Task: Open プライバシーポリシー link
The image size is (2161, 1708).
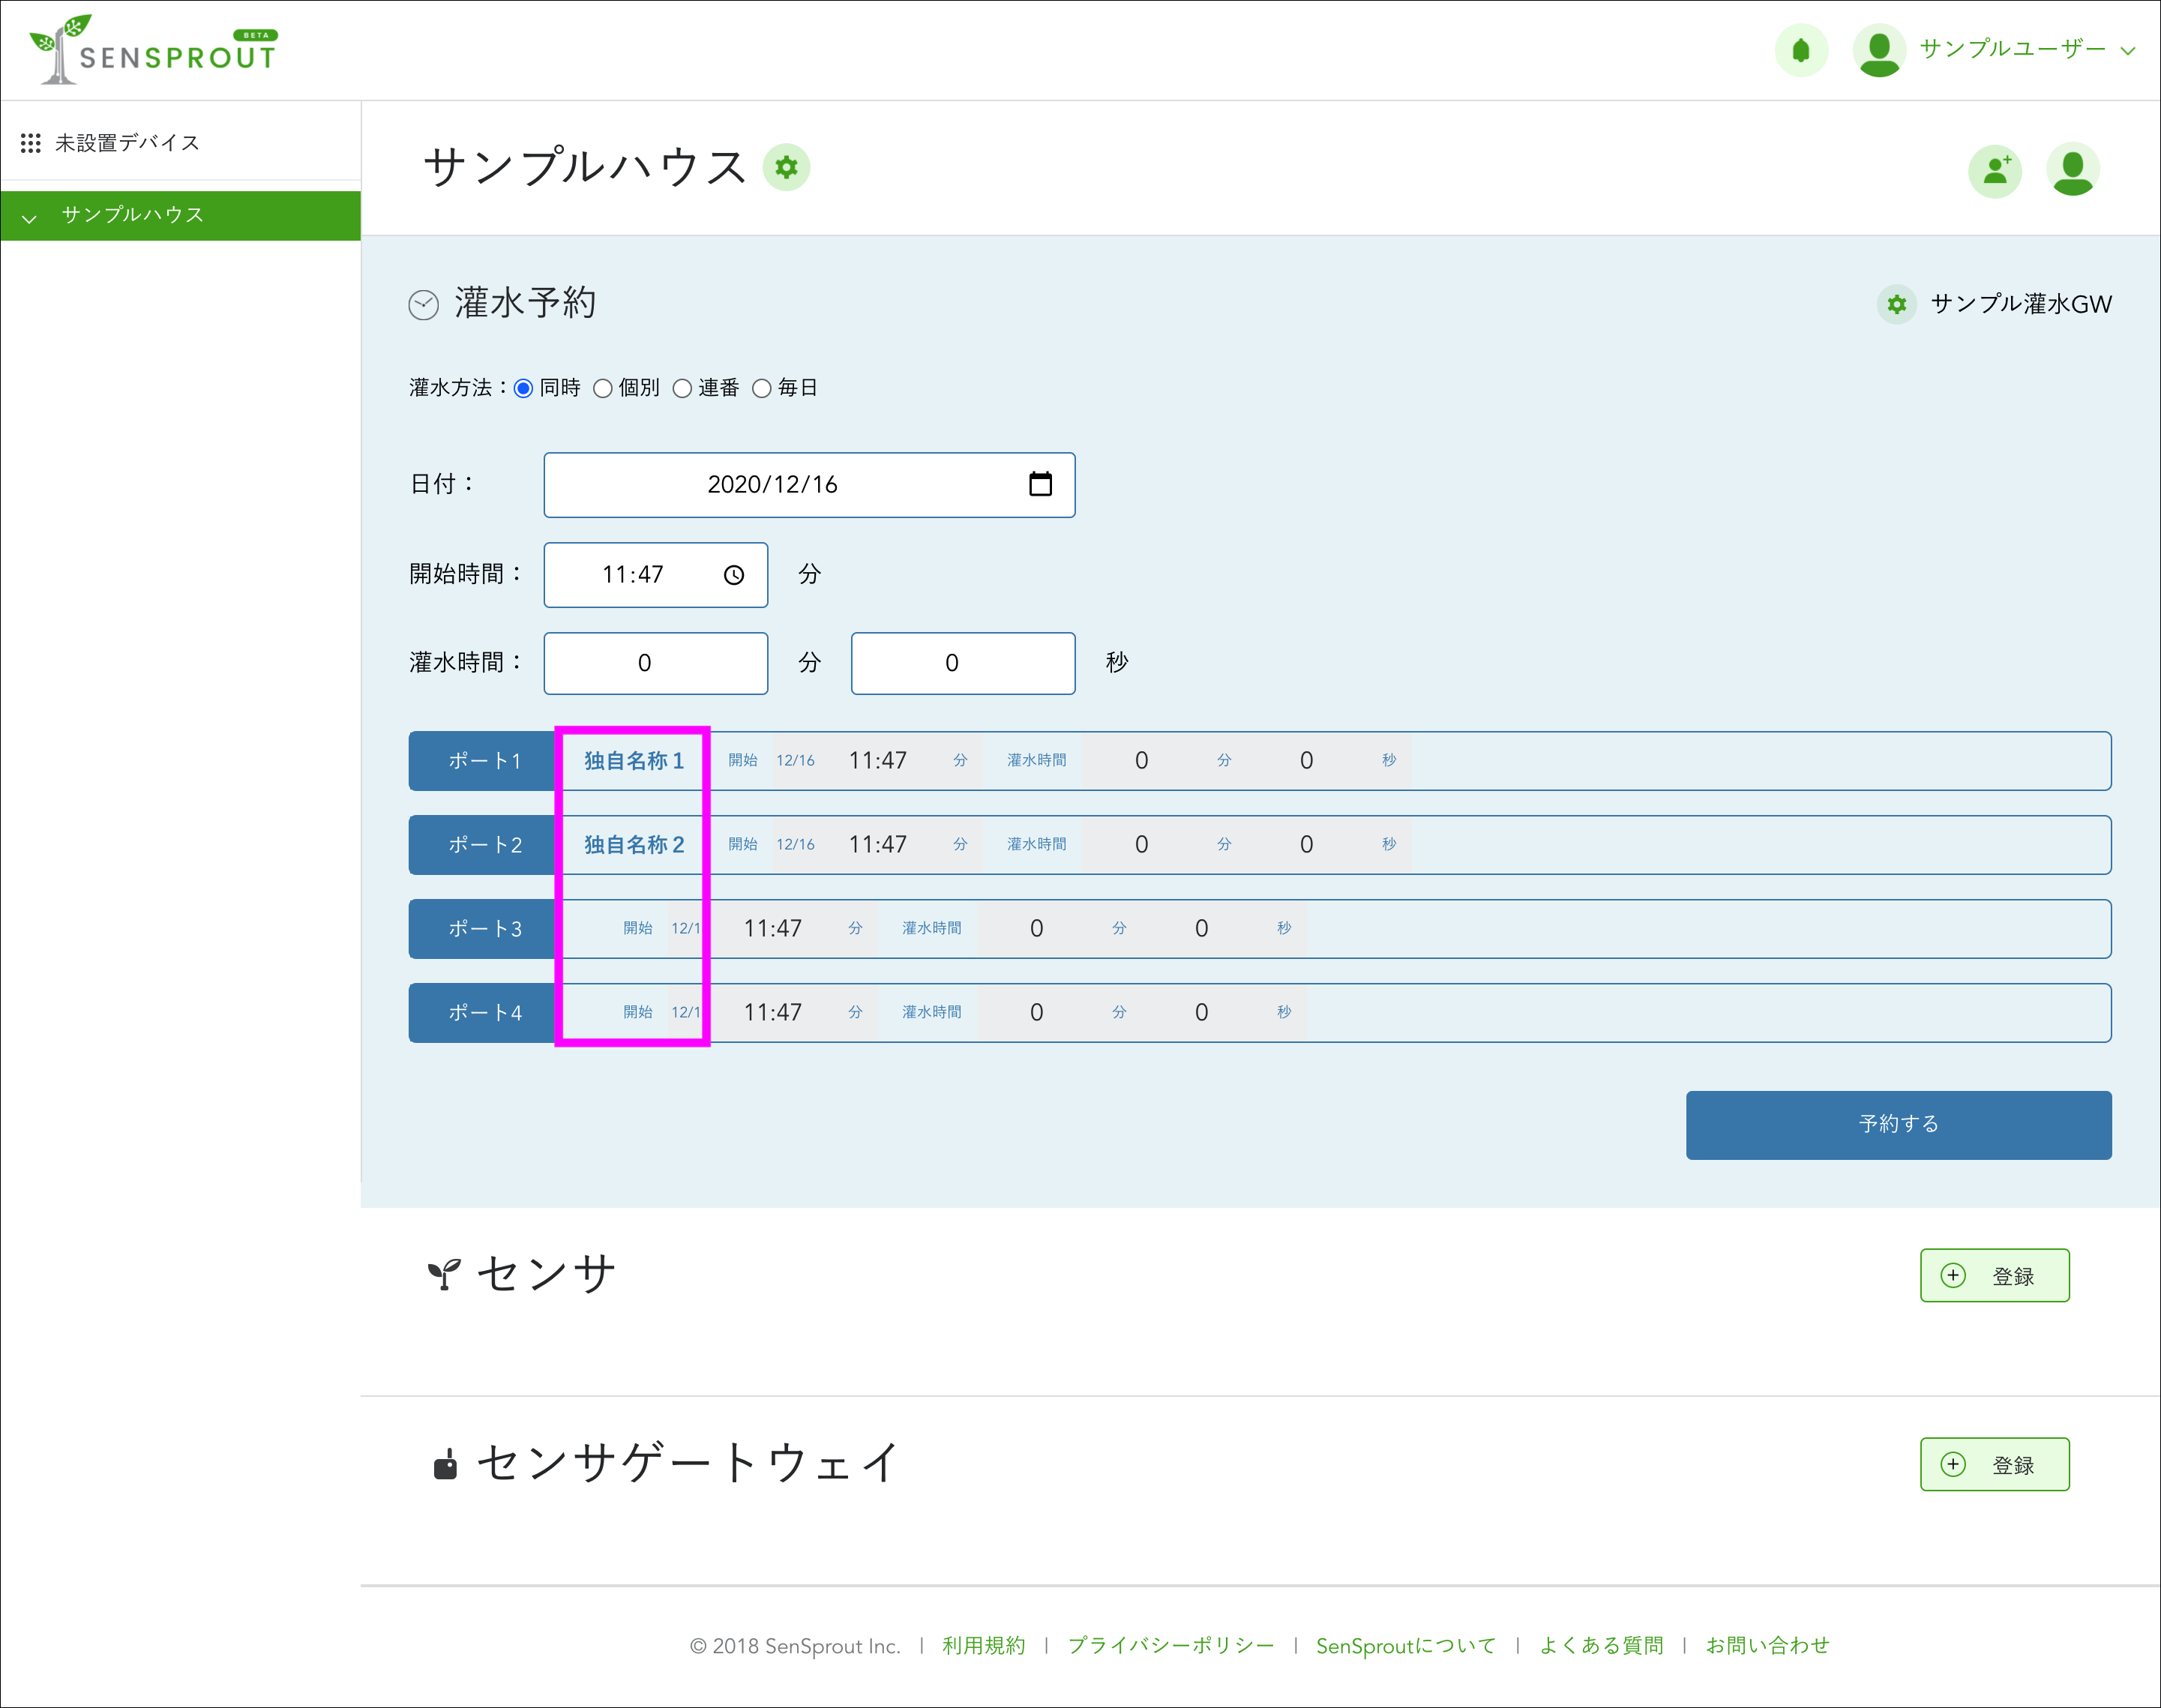Action: tap(1171, 1646)
